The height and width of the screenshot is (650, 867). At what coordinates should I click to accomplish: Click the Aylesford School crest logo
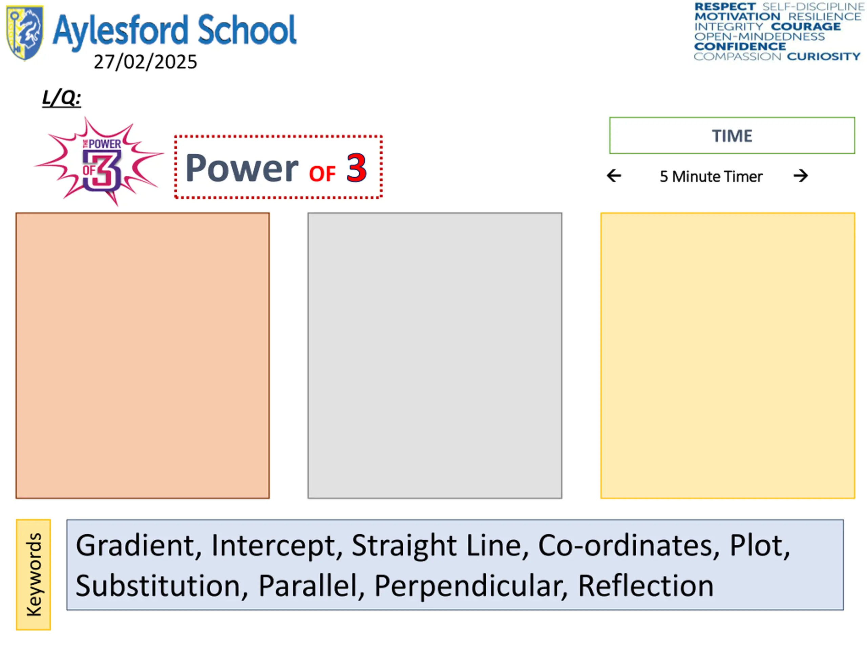24,33
